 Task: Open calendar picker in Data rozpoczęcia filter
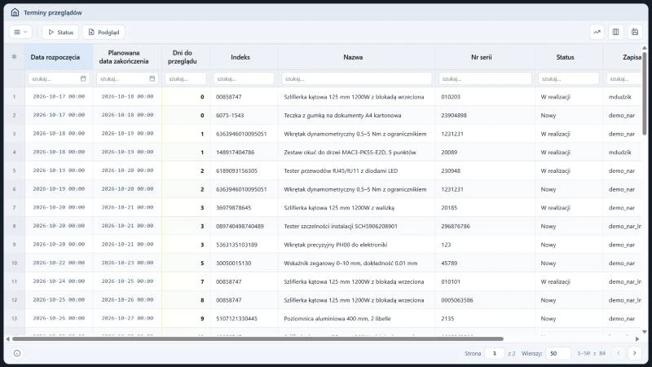83,78
